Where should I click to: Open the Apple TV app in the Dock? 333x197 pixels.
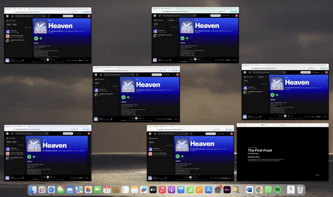(x=153, y=190)
